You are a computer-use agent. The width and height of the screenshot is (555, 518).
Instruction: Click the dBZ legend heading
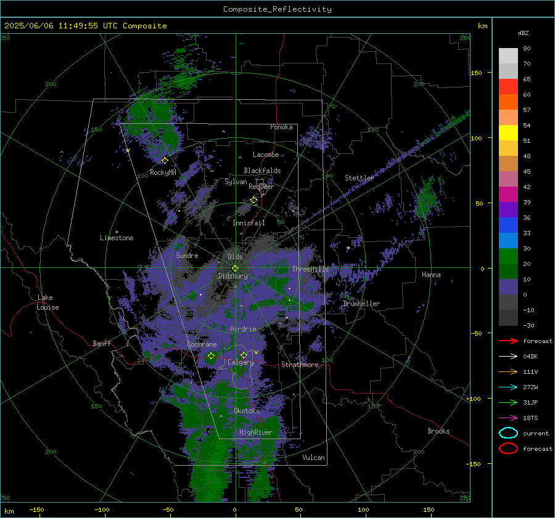pyautogui.click(x=523, y=33)
